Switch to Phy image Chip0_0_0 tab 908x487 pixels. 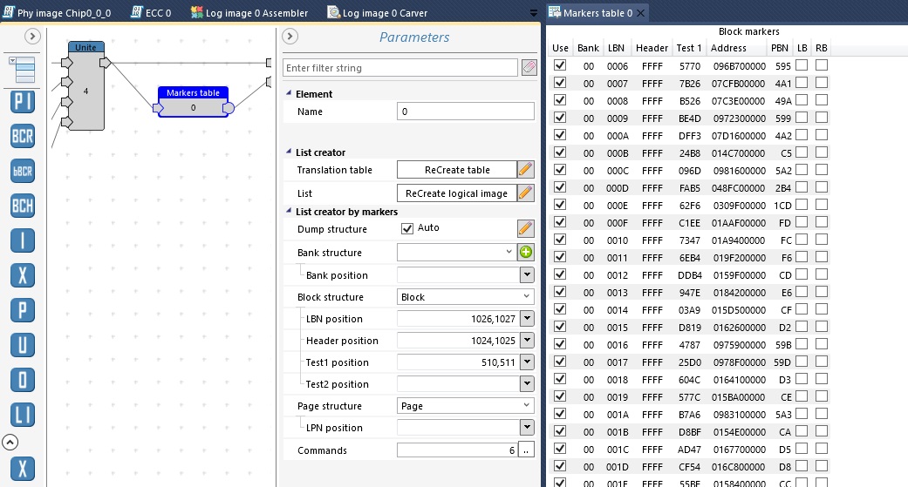coord(57,13)
